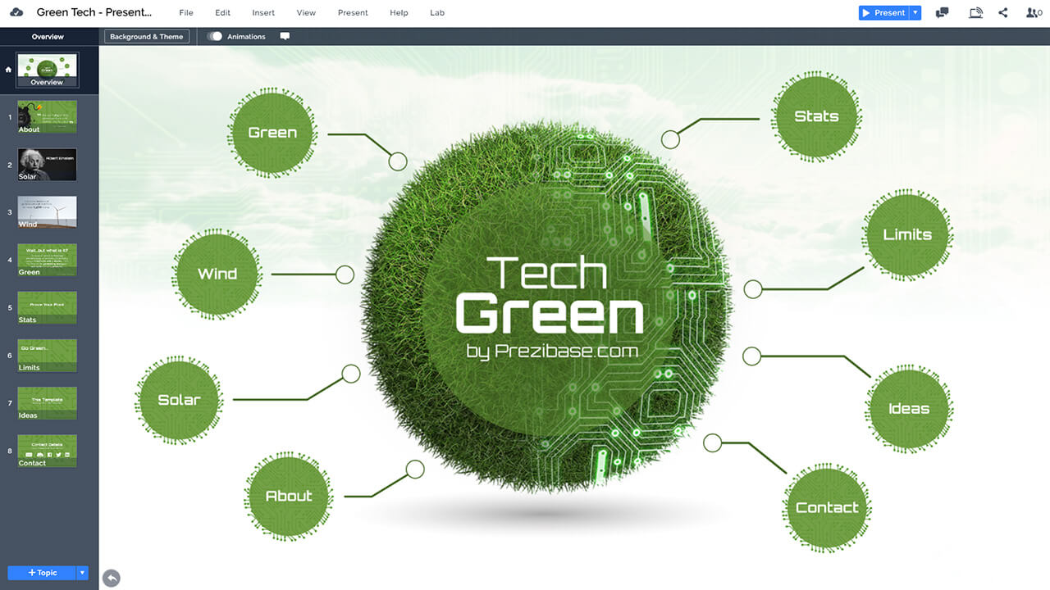The width and height of the screenshot is (1050, 590).
Task: Select the Contact slide thumbnail
Action: point(48,451)
